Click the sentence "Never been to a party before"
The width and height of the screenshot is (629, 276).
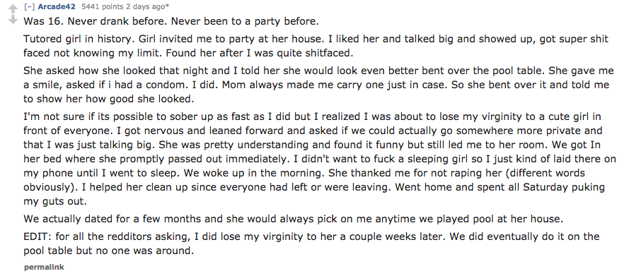(x=245, y=21)
